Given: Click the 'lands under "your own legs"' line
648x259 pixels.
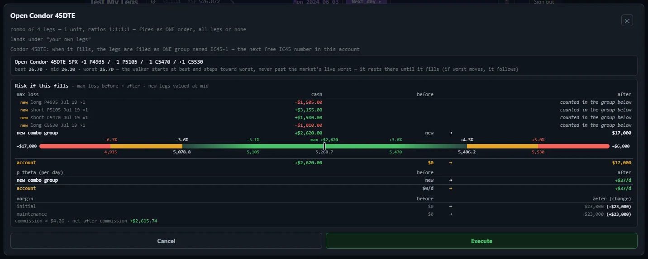Looking at the screenshot, I should click(x=51, y=39).
